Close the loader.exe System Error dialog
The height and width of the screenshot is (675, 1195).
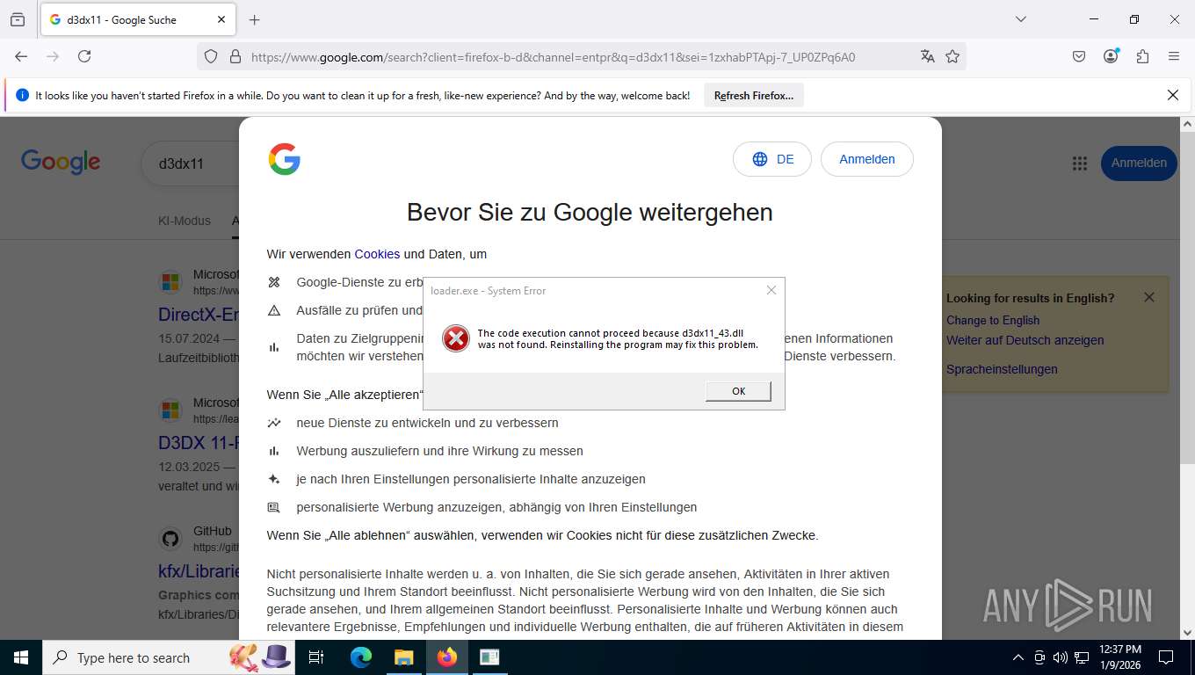point(771,290)
